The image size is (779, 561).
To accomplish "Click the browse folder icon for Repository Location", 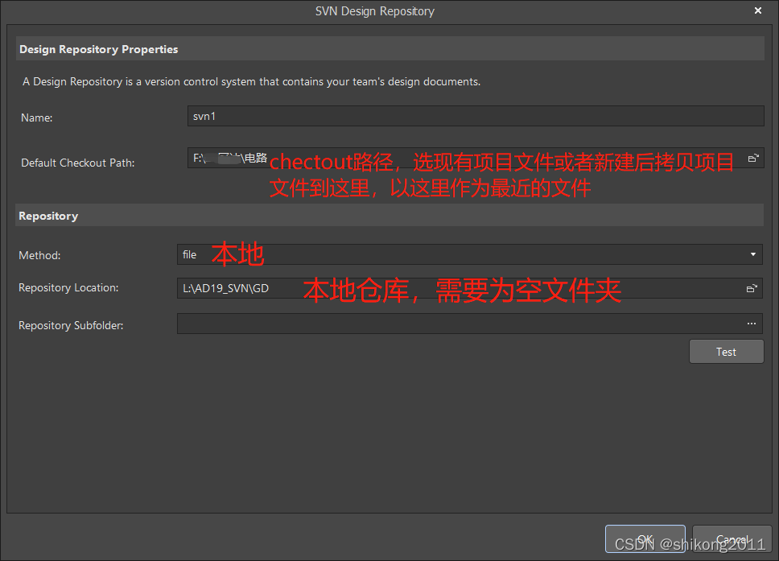I will coord(751,288).
